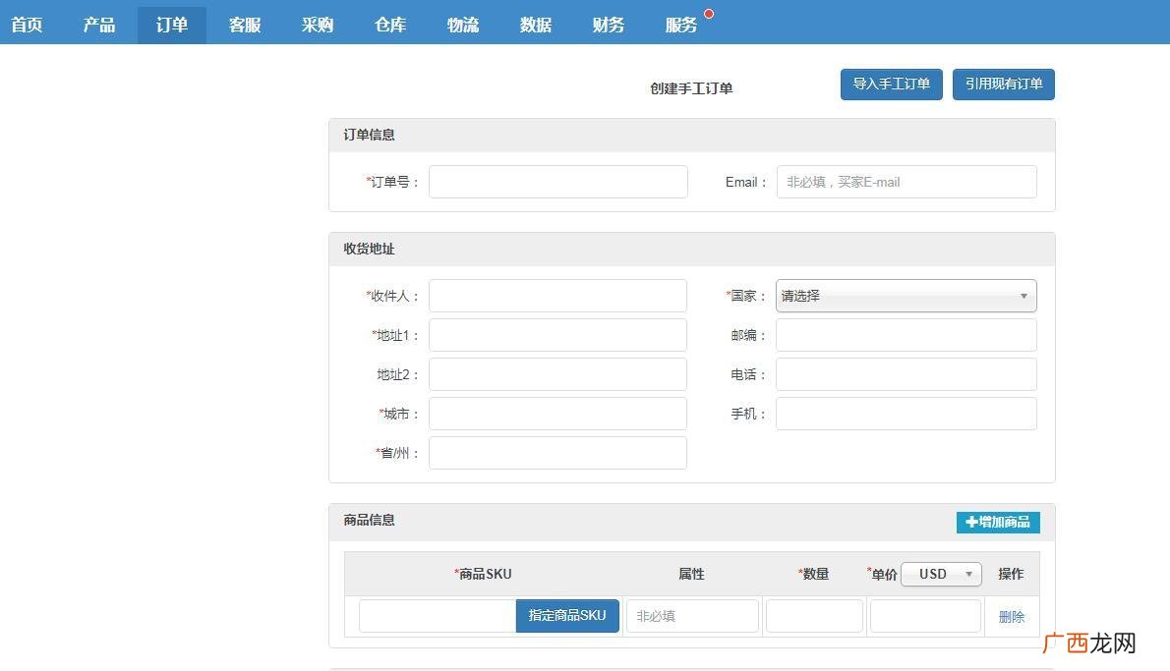Click the 创建手工订单 page title
Screen dimensions: 1170x671
[x=691, y=88]
